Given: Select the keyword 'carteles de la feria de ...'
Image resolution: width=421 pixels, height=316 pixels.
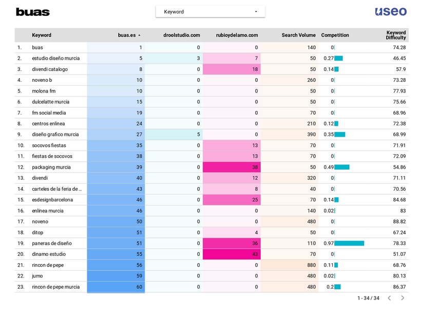Looking at the screenshot, I should pyautogui.click(x=57, y=189).
